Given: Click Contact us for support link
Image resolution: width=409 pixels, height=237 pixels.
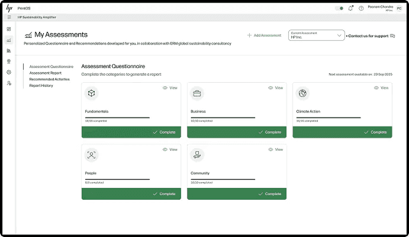Looking at the screenshot, I should point(368,36).
